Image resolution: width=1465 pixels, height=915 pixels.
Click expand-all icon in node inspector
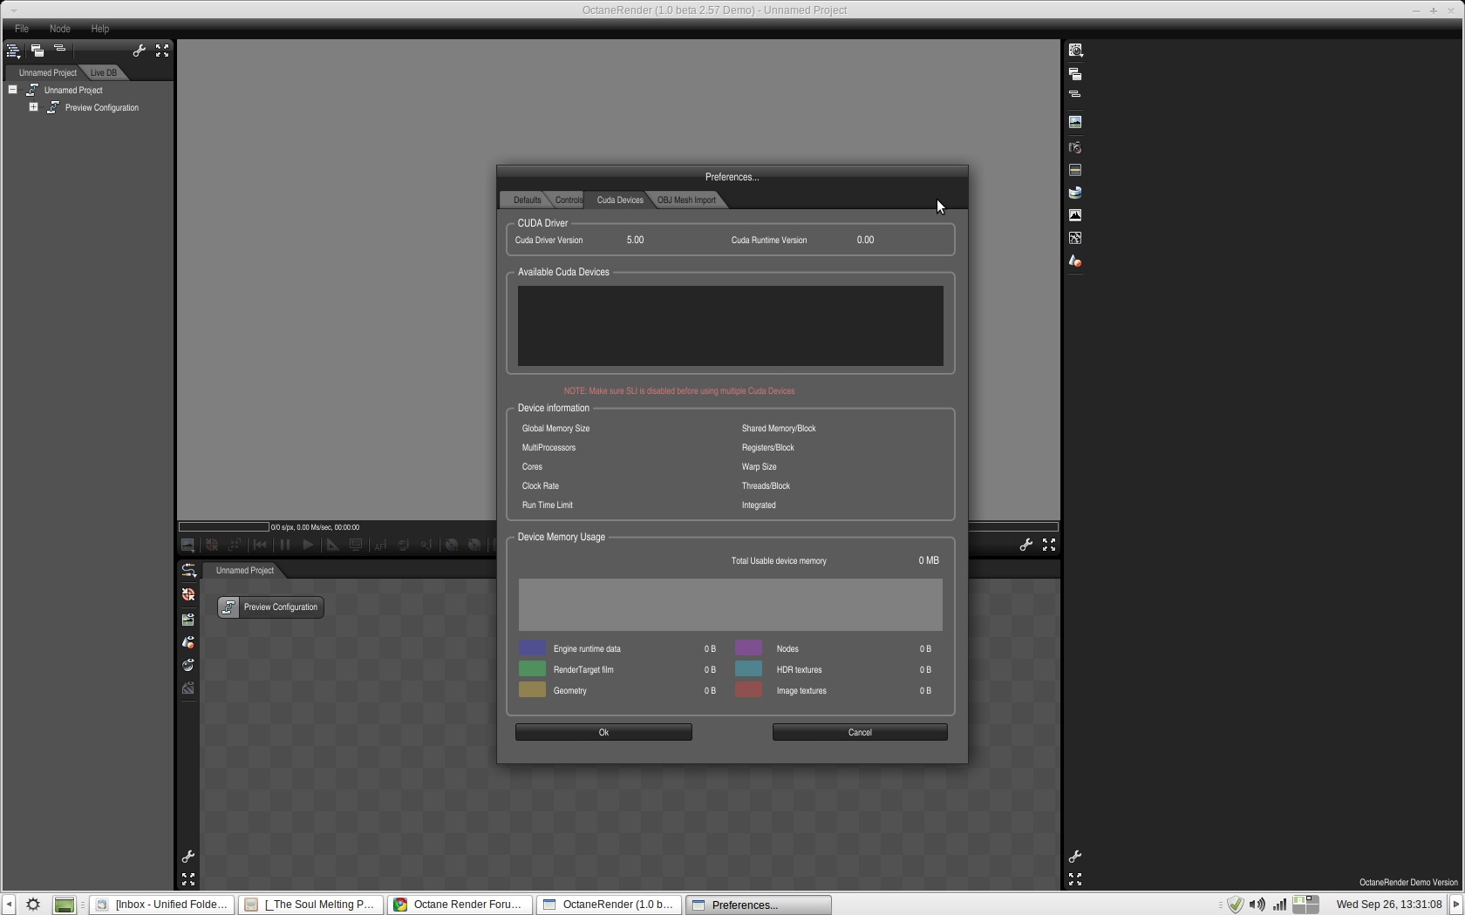coord(1075,74)
